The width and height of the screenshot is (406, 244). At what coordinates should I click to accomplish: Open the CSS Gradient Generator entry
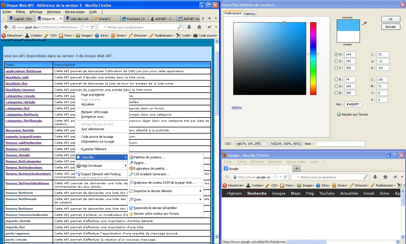coord(151,174)
